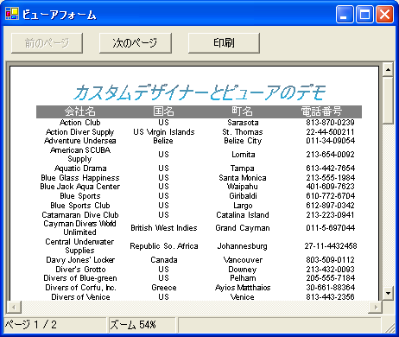Click the 電話番号 column header
The height and width of the screenshot is (337, 399).
coord(321,111)
